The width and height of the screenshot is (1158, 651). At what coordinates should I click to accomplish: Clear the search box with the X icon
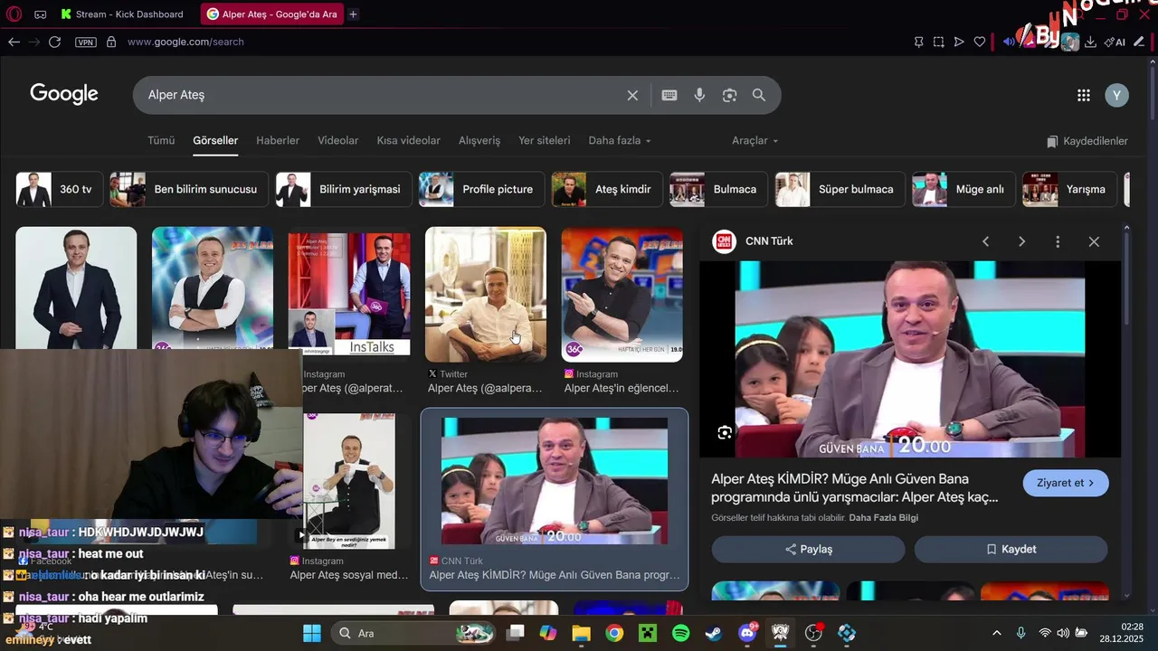coord(632,95)
